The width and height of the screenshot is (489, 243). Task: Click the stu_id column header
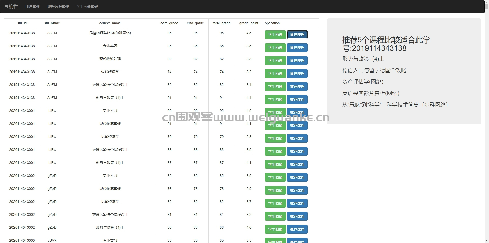tap(22, 23)
